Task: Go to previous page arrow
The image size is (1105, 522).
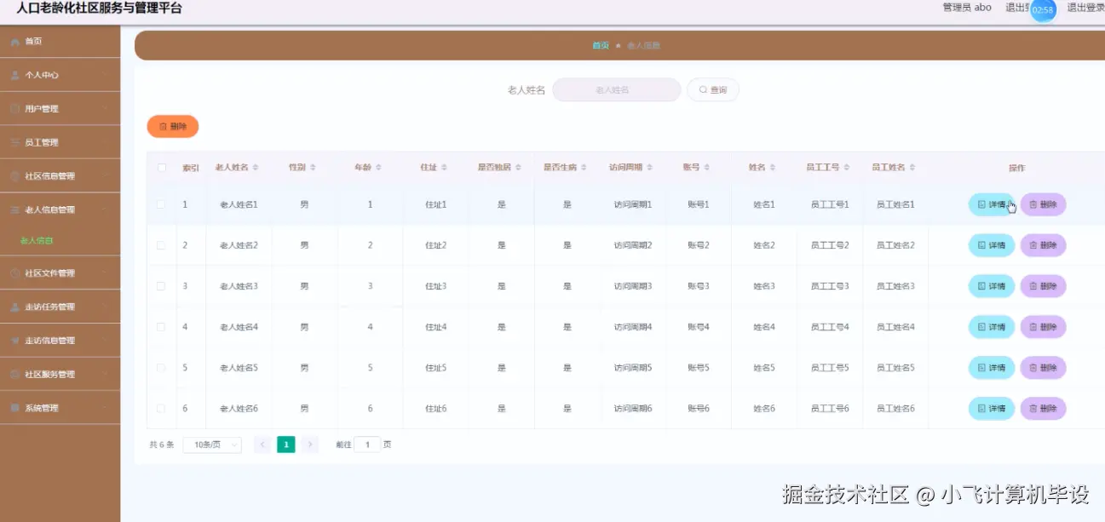Action: [262, 445]
